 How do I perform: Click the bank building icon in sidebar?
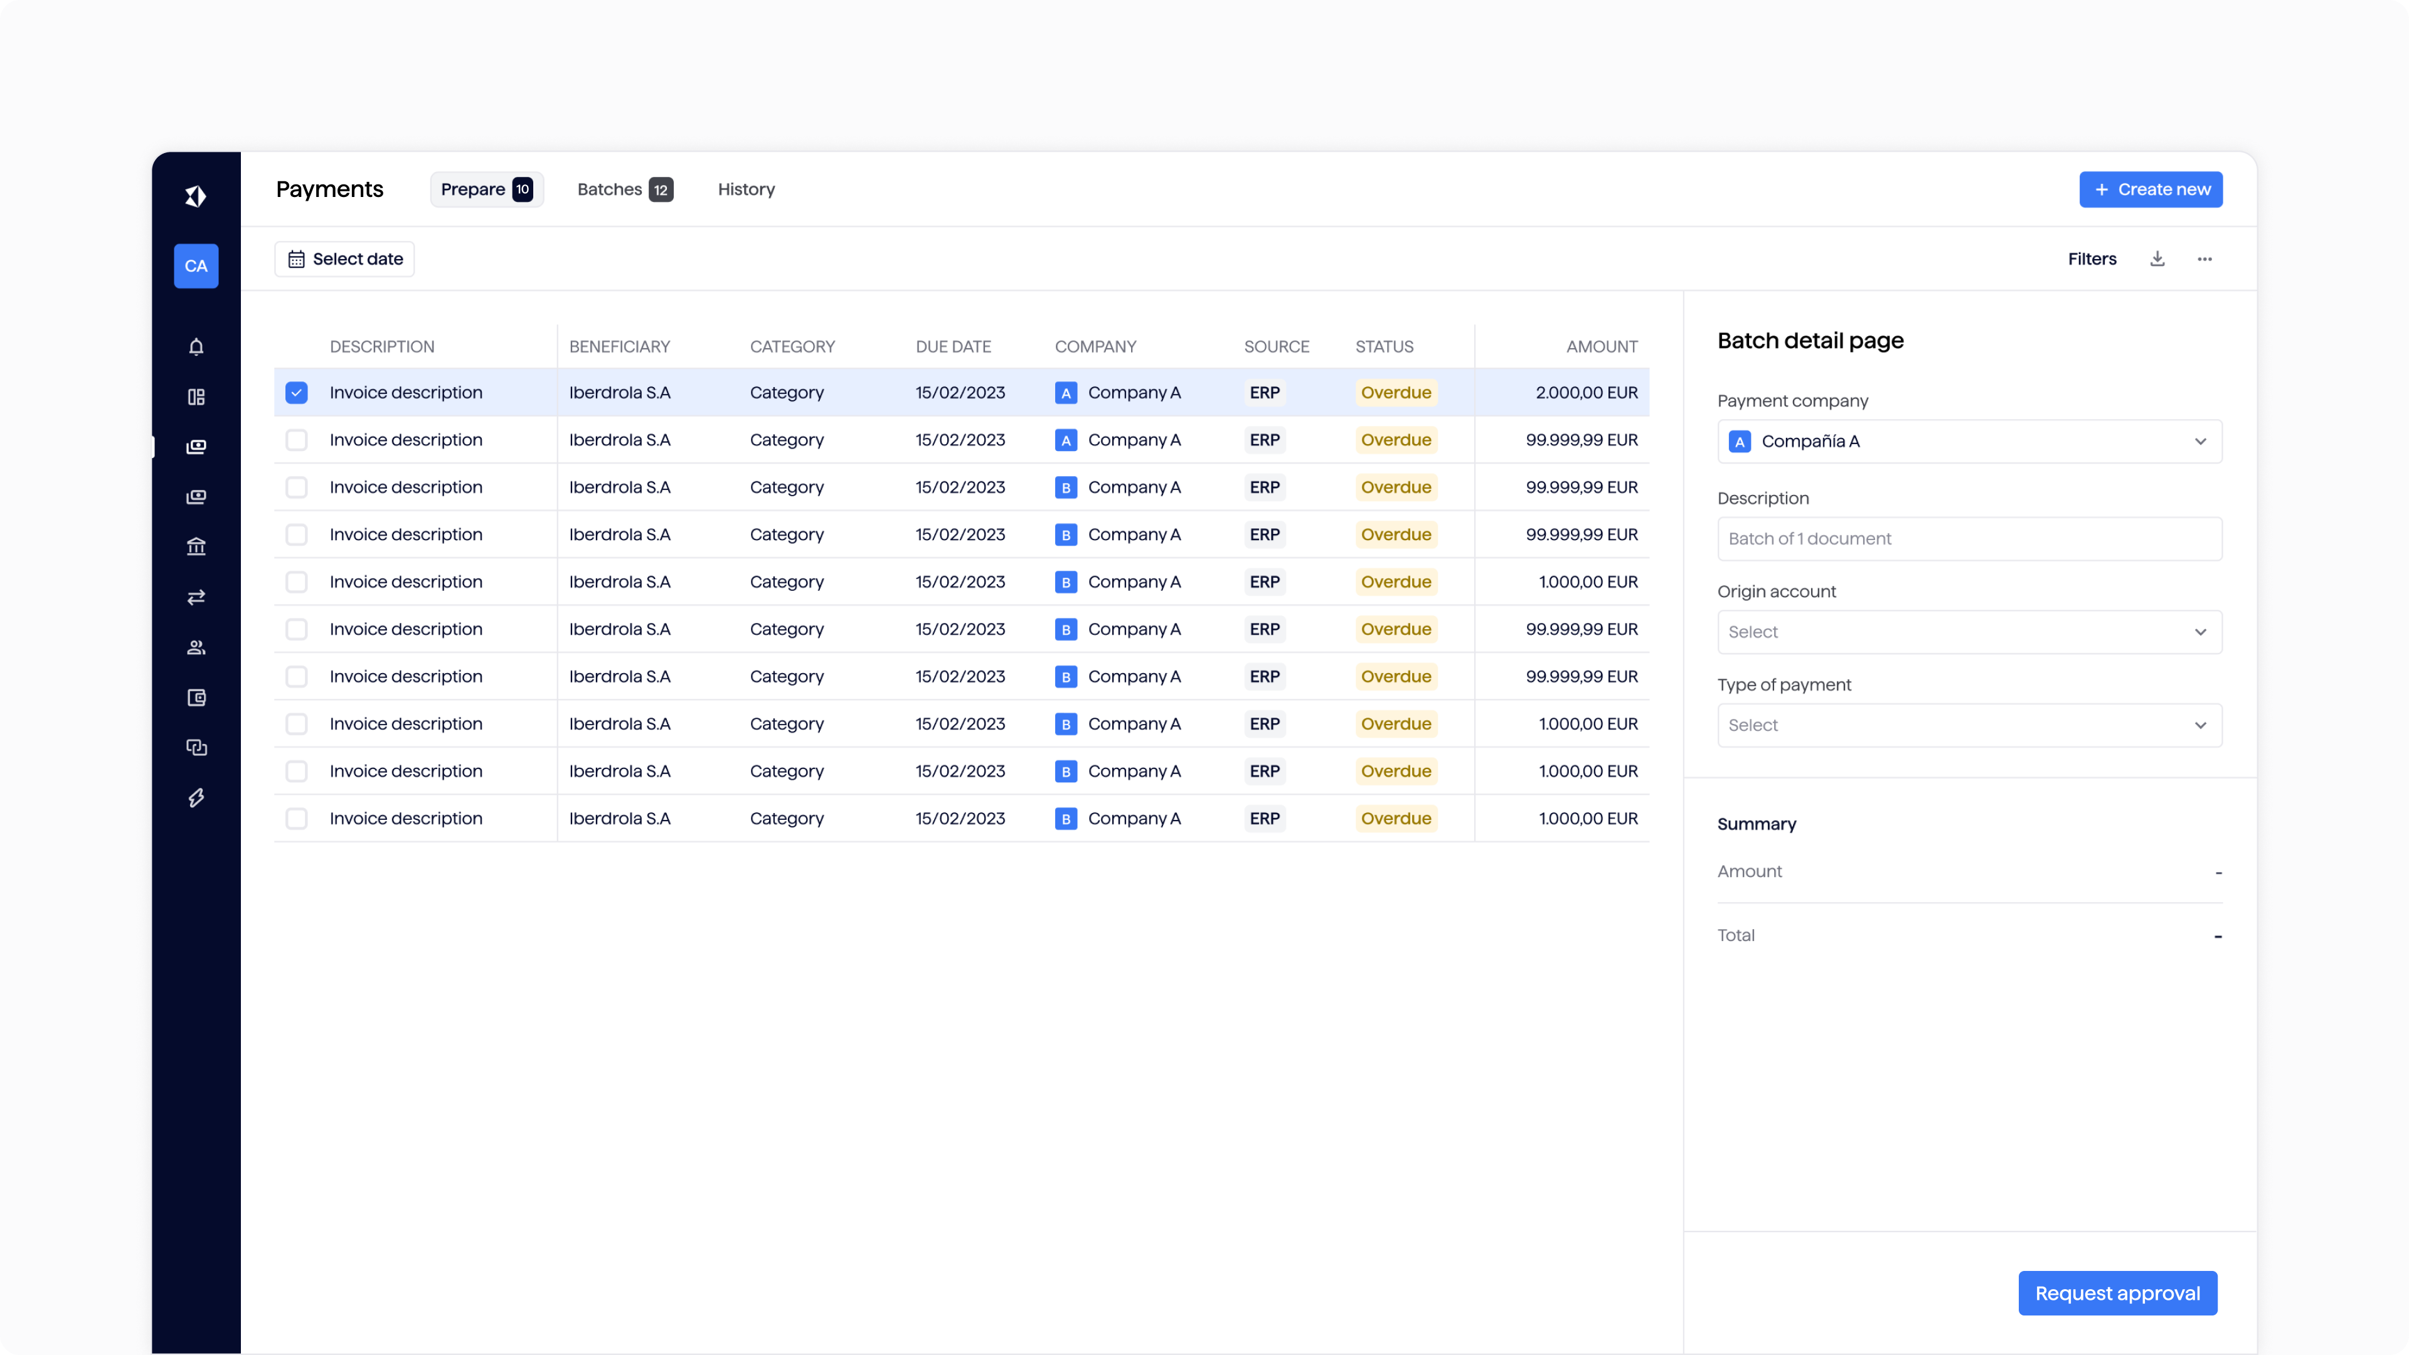(196, 547)
